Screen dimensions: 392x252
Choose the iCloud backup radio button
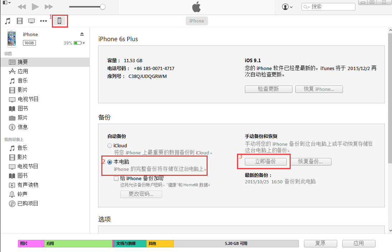(110, 146)
